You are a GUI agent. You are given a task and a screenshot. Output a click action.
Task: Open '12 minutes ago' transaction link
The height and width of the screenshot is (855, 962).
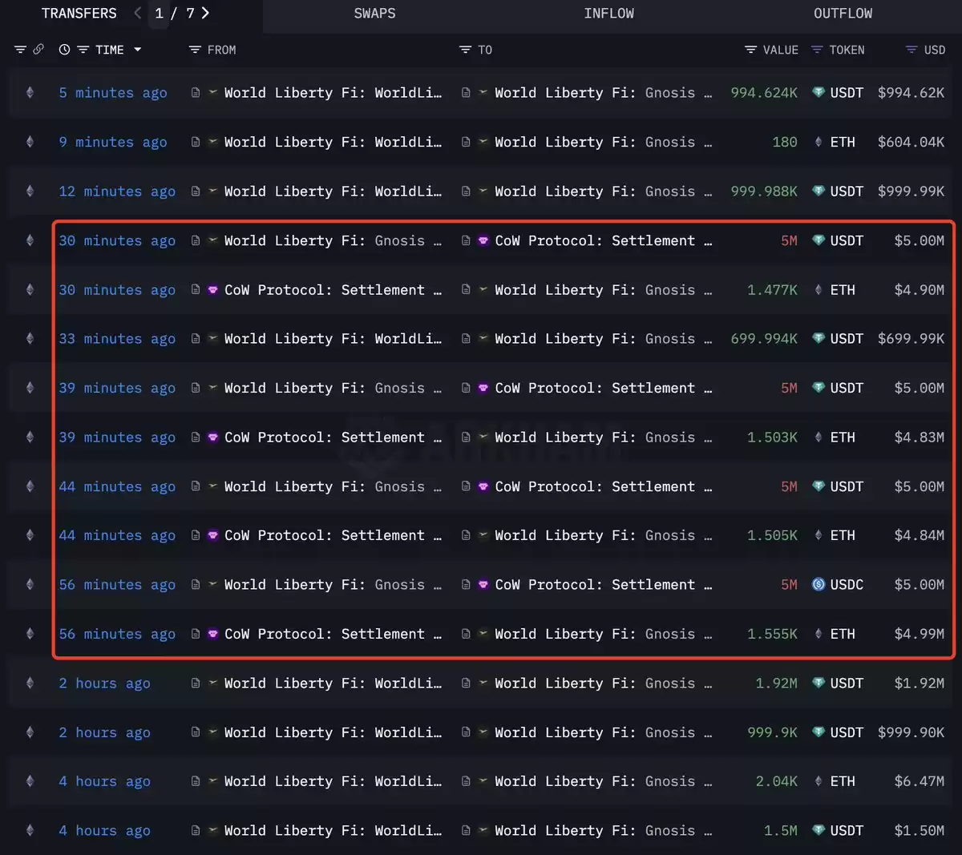point(117,192)
